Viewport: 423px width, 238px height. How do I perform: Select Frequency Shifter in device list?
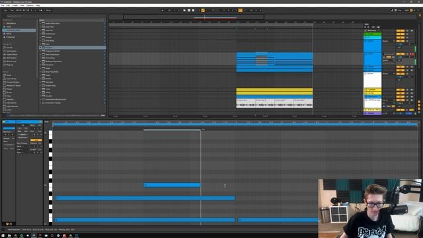pyautogui.click(x=53, y=51)
